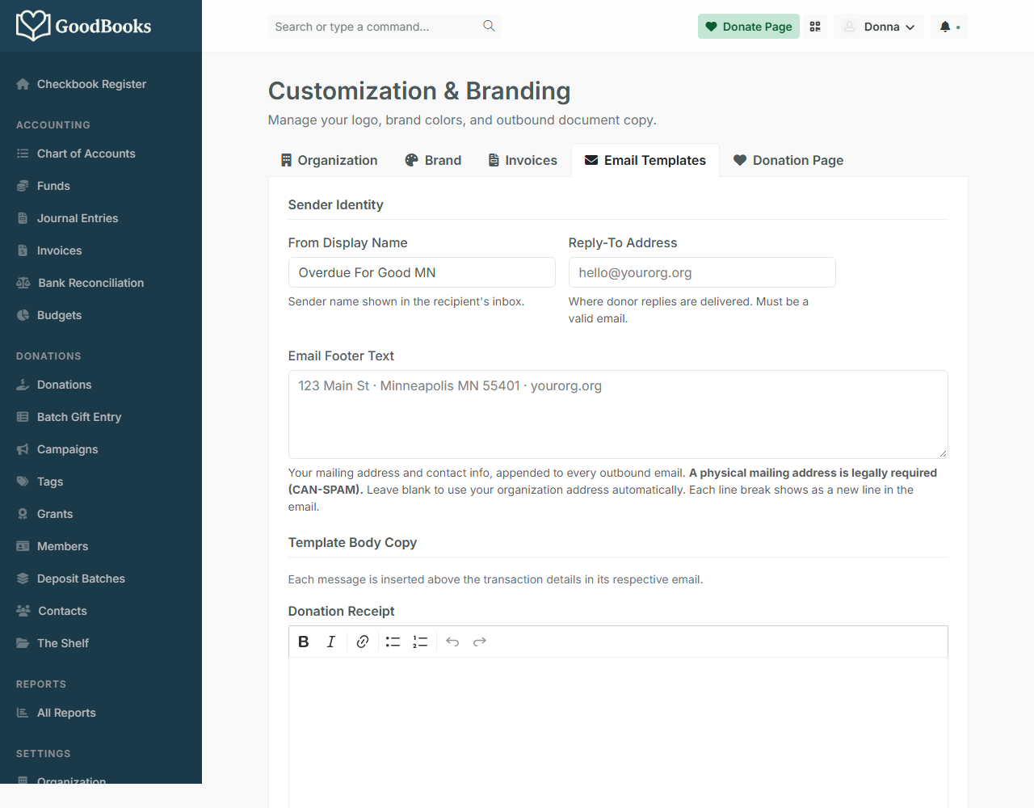The image size is (1034, 808).
Task: Open the Invoices tab
Action: click(523, 160)
